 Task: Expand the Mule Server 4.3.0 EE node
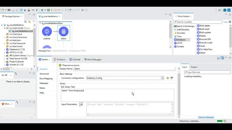click(4, 58)
